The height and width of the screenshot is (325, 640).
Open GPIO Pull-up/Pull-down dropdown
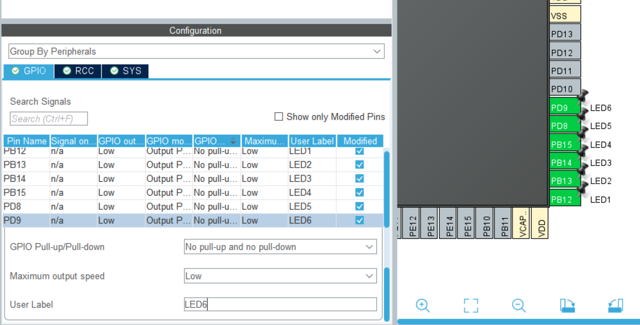[280, 247]
